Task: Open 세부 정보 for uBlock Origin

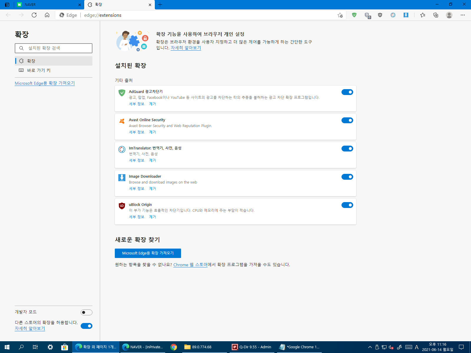Action: pyautogui.click(x=137, y=217)
